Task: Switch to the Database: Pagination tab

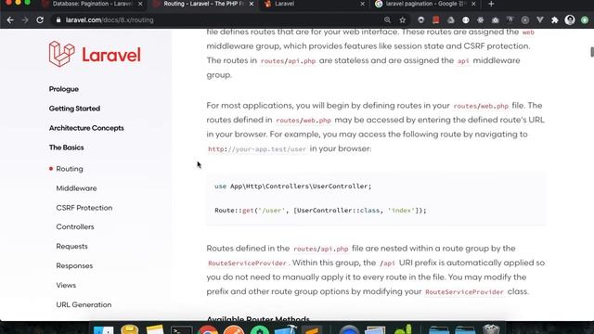Action: click(91, 4)
